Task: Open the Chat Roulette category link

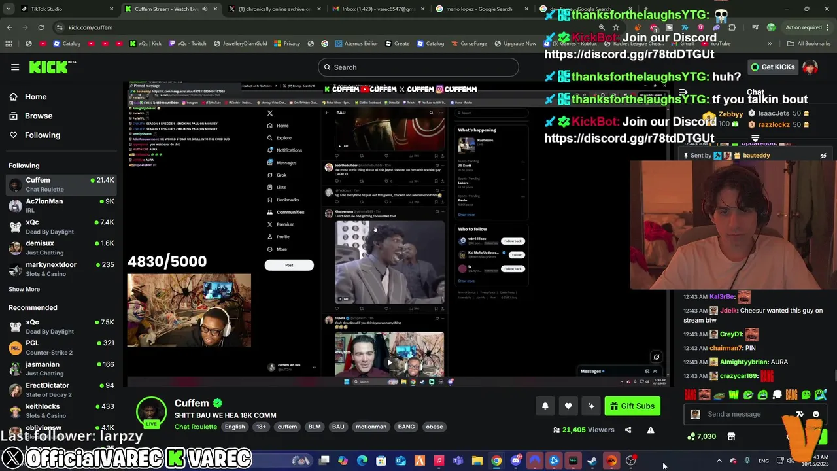Action: coord(196,427)
